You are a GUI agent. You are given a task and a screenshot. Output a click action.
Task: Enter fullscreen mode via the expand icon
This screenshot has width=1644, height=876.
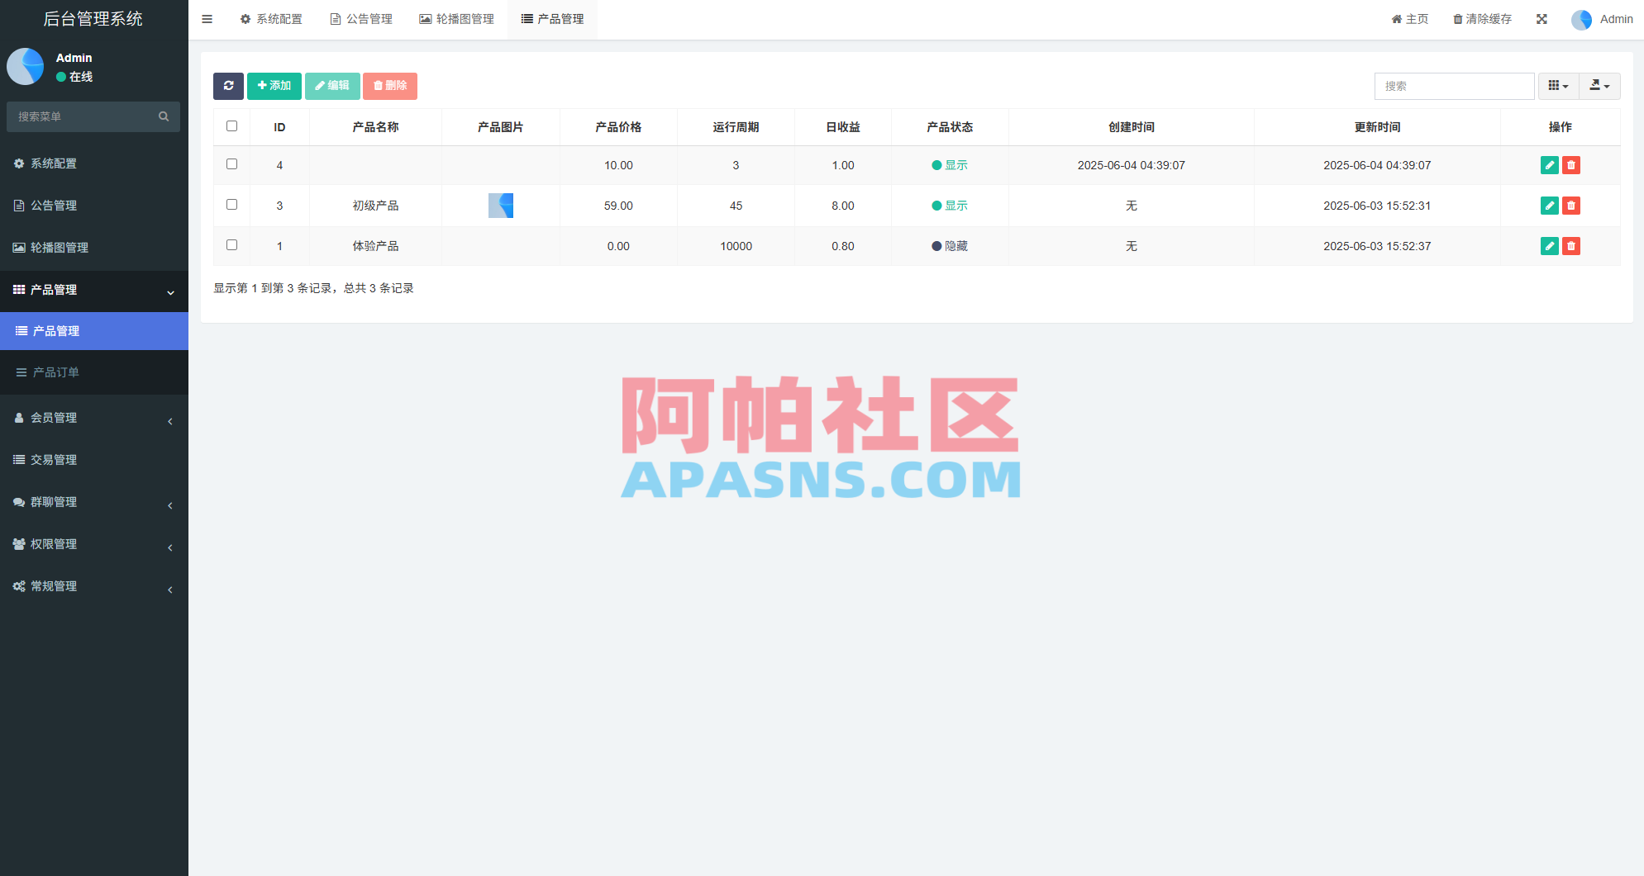[x=1542, y=18]
